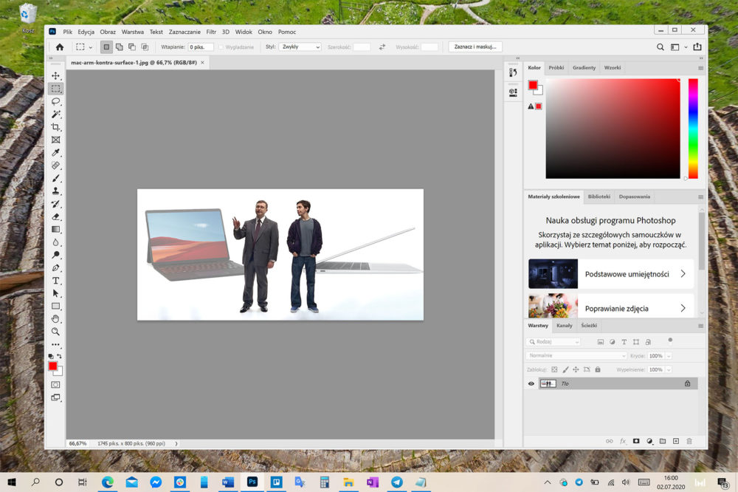Select the Hand tool
Viewport: 738px width, 492px height.
[x=55, y=319]
